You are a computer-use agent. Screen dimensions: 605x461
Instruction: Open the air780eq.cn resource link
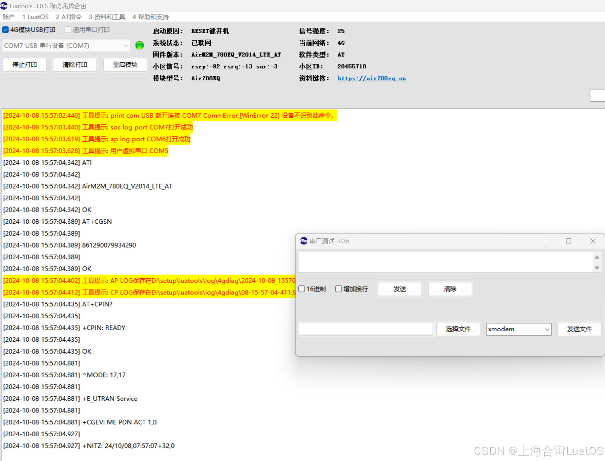tap(372, 78)
